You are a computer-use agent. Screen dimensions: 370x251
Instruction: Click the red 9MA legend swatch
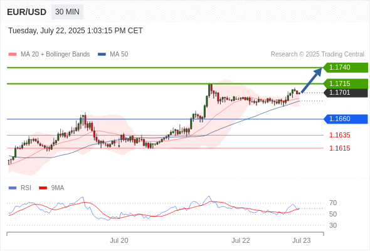pos(43,188)
